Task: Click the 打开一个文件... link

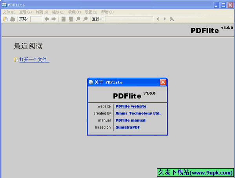Action: [x=34, y=60]
